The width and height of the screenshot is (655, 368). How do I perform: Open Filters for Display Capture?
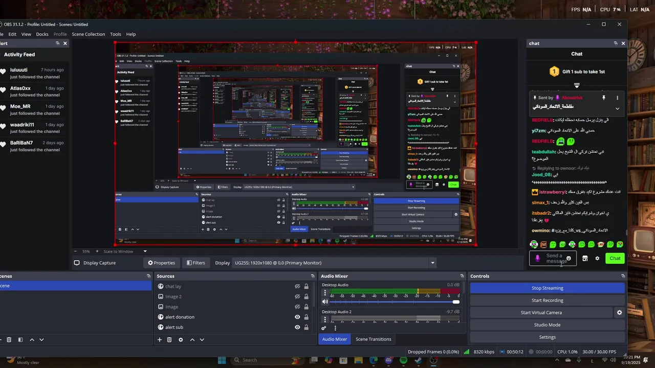pos(195,263)
